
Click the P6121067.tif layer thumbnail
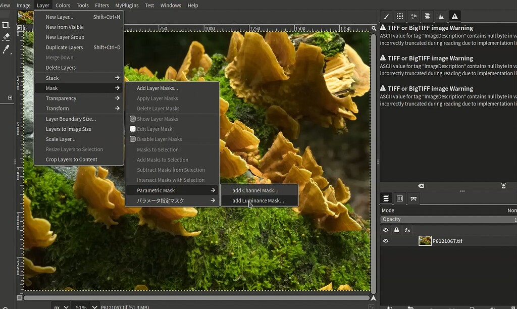tap(425, 241)
